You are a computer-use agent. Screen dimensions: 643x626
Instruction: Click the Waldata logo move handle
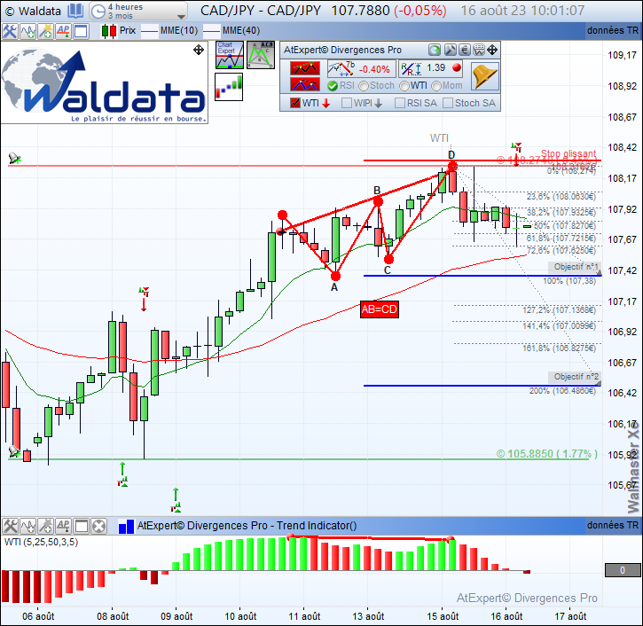199,50
